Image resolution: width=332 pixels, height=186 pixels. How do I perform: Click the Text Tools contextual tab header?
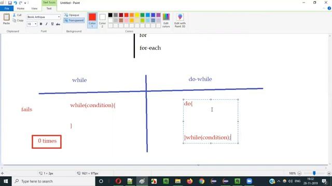(49, 3)
